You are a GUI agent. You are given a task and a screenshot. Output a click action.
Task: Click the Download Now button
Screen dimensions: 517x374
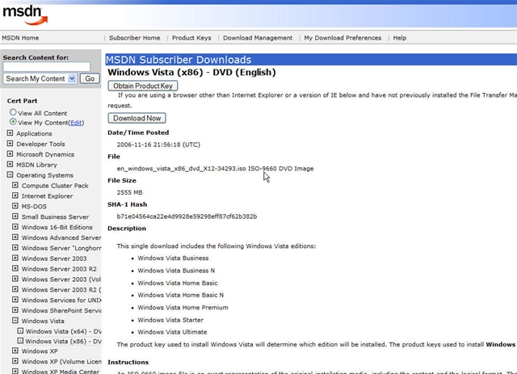[137, 118]
